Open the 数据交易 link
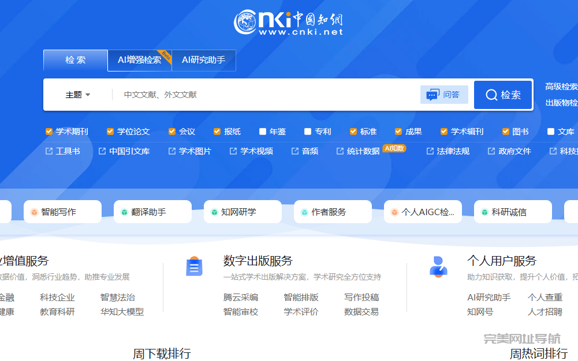Screen dimensions: 578x361 coord(361,312)
